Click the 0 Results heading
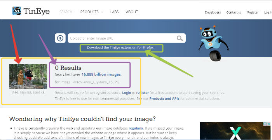 tap(68, 67)
